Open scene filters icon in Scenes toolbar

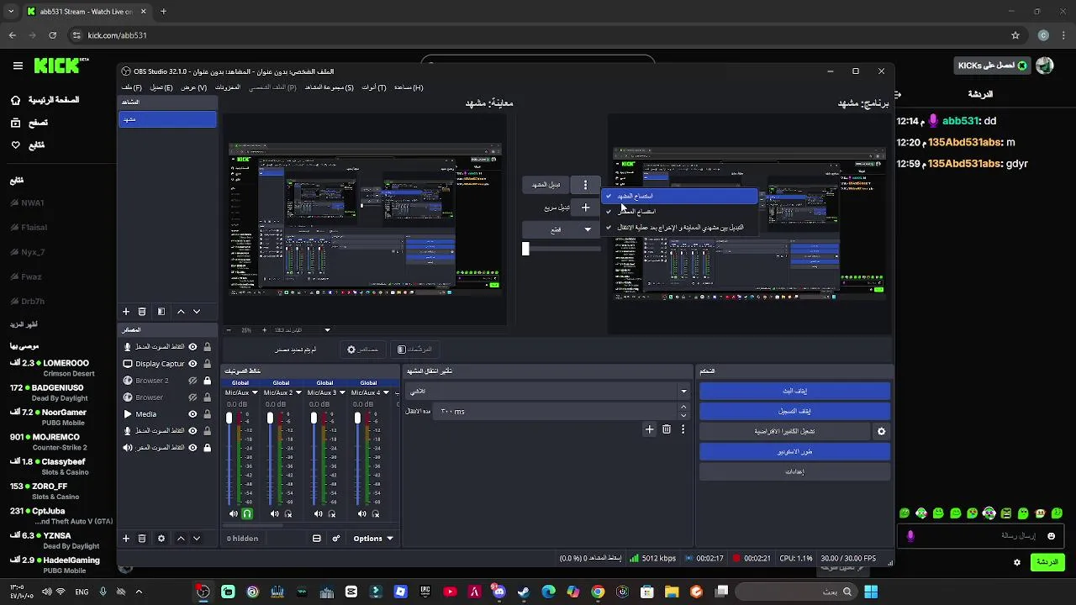click(161, 312)
